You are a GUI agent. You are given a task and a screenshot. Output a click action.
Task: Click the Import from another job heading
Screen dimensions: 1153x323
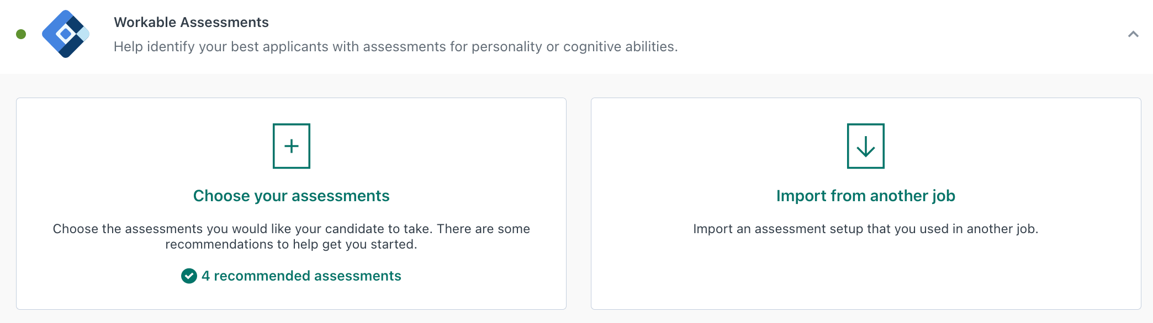coord(865,196)
